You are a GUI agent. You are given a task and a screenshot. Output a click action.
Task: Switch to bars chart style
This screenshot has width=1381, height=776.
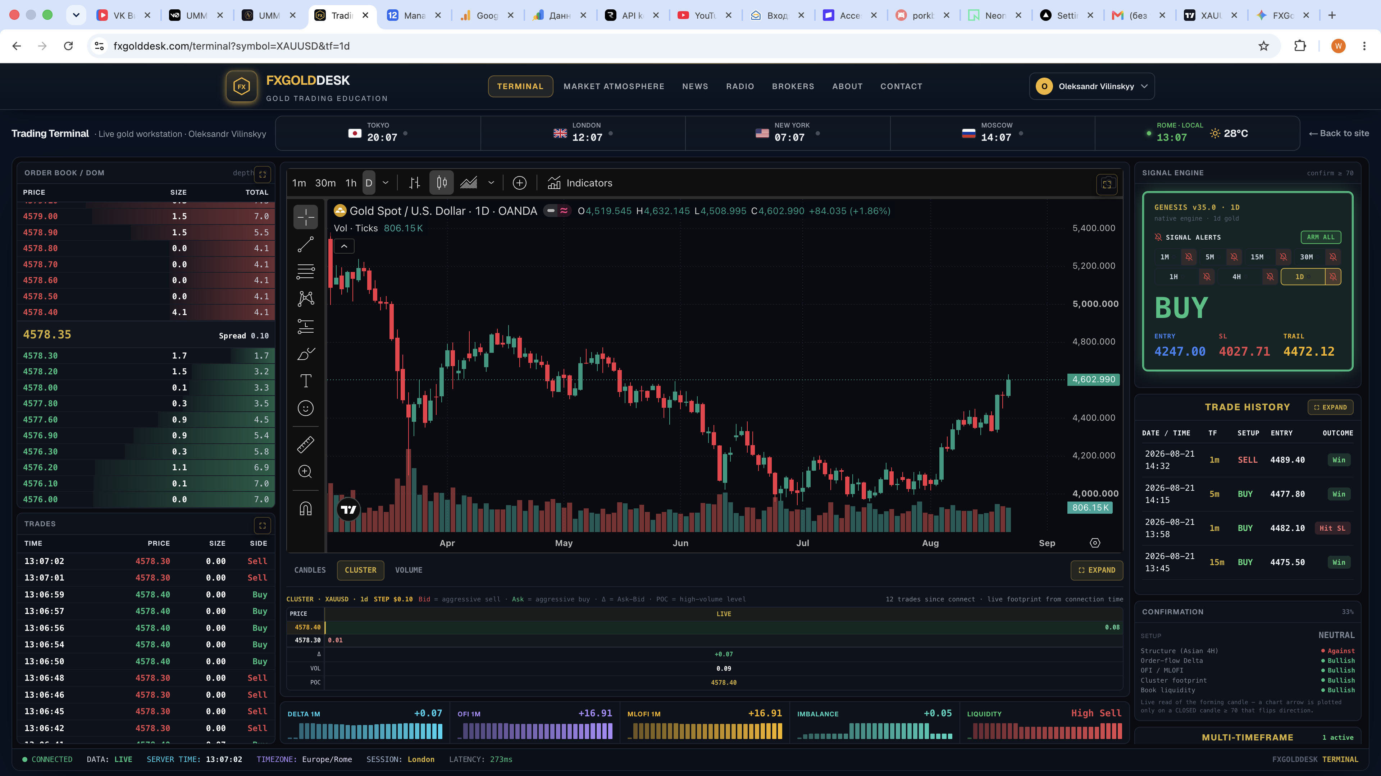tap(414, 183)
